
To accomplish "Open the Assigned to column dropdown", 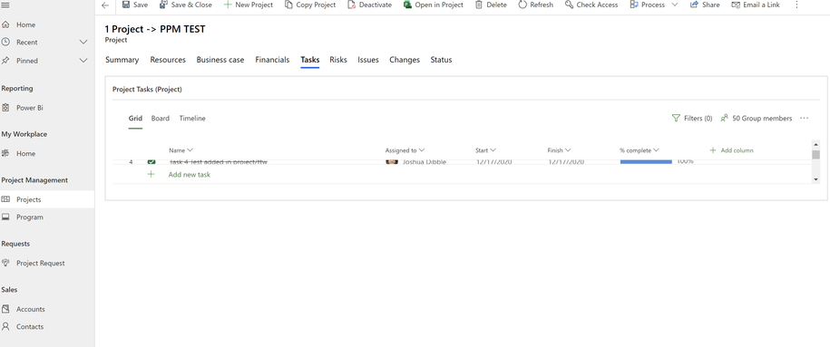I will point(422,150).
